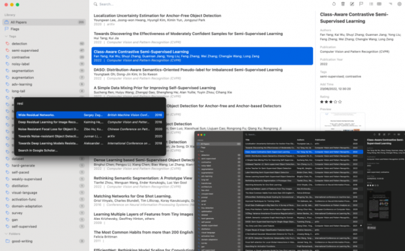405x251 pixels.
Task: Click the arrow icon beside table view
Action: point(390,4)
